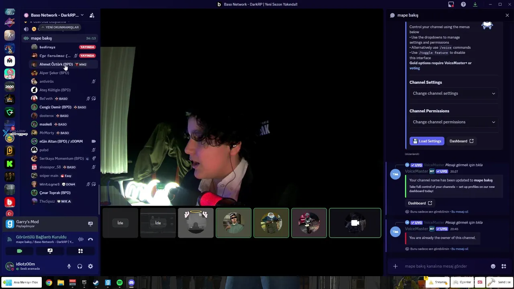Select the mape bakış voice channel

(60, 38)
